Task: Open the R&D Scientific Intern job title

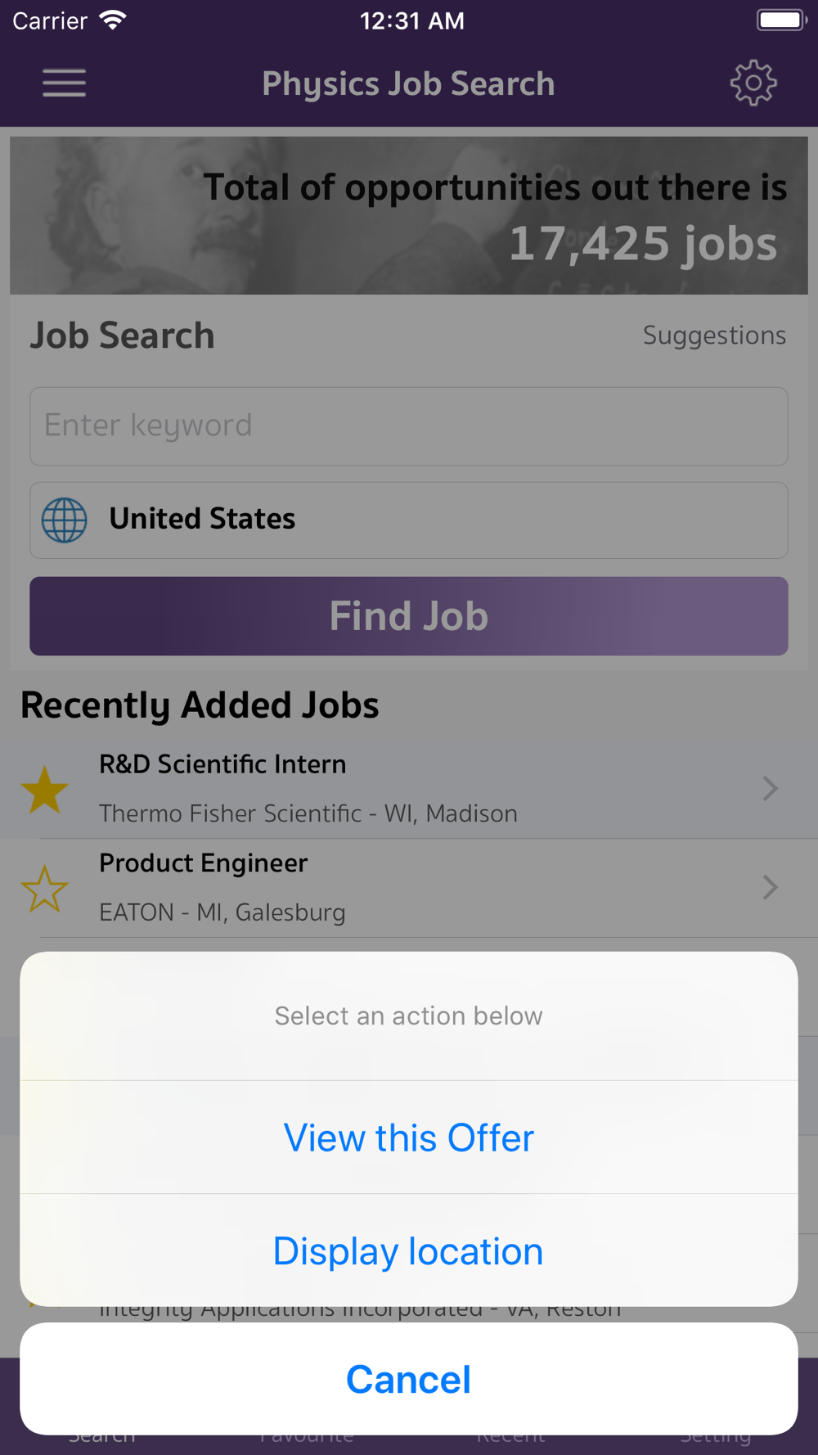Action: coord(222,764)
